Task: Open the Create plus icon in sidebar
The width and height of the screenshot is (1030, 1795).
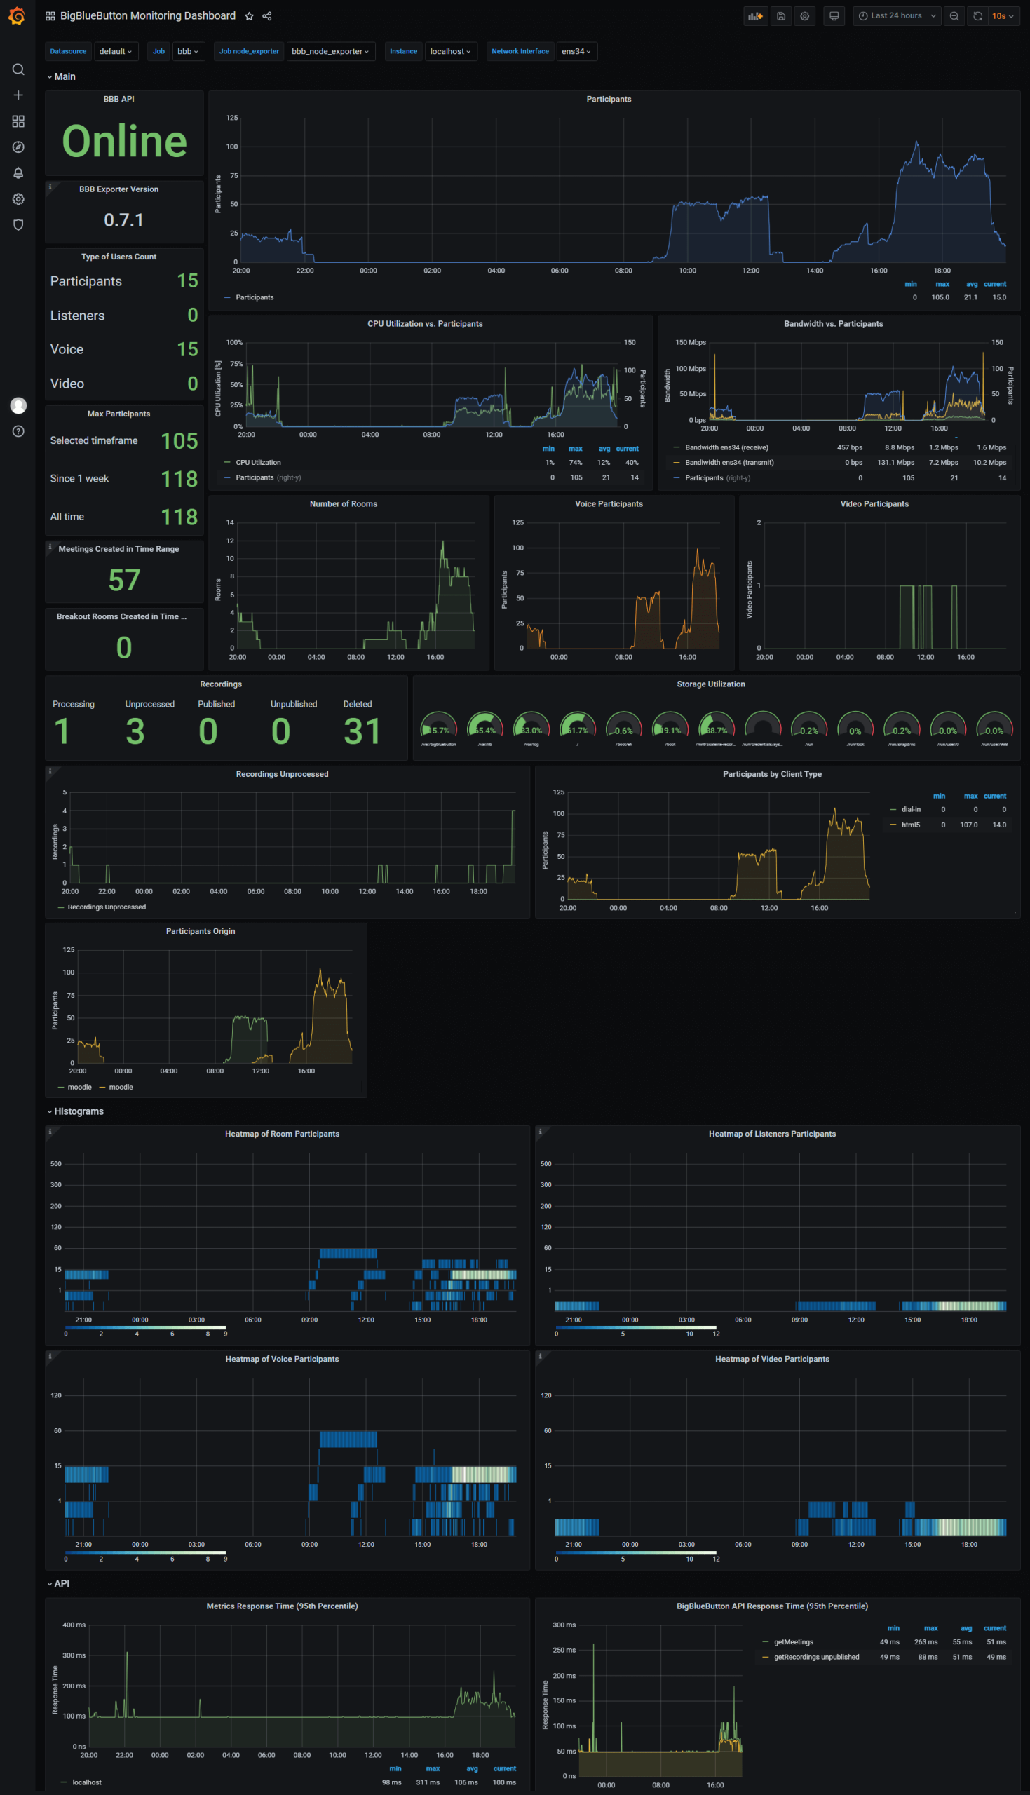Action: (18, 95)
